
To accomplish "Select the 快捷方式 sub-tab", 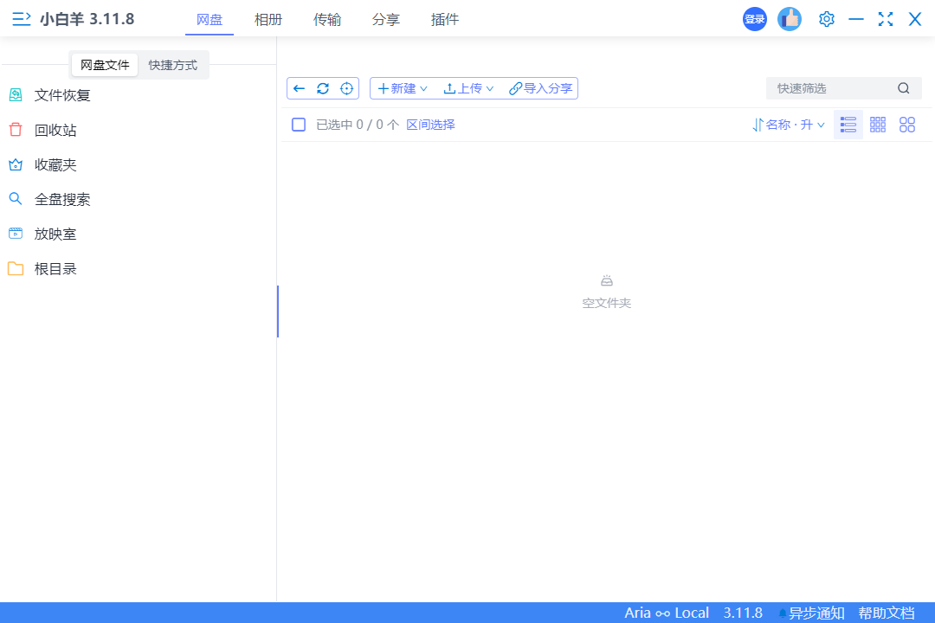I will [173, 65].
